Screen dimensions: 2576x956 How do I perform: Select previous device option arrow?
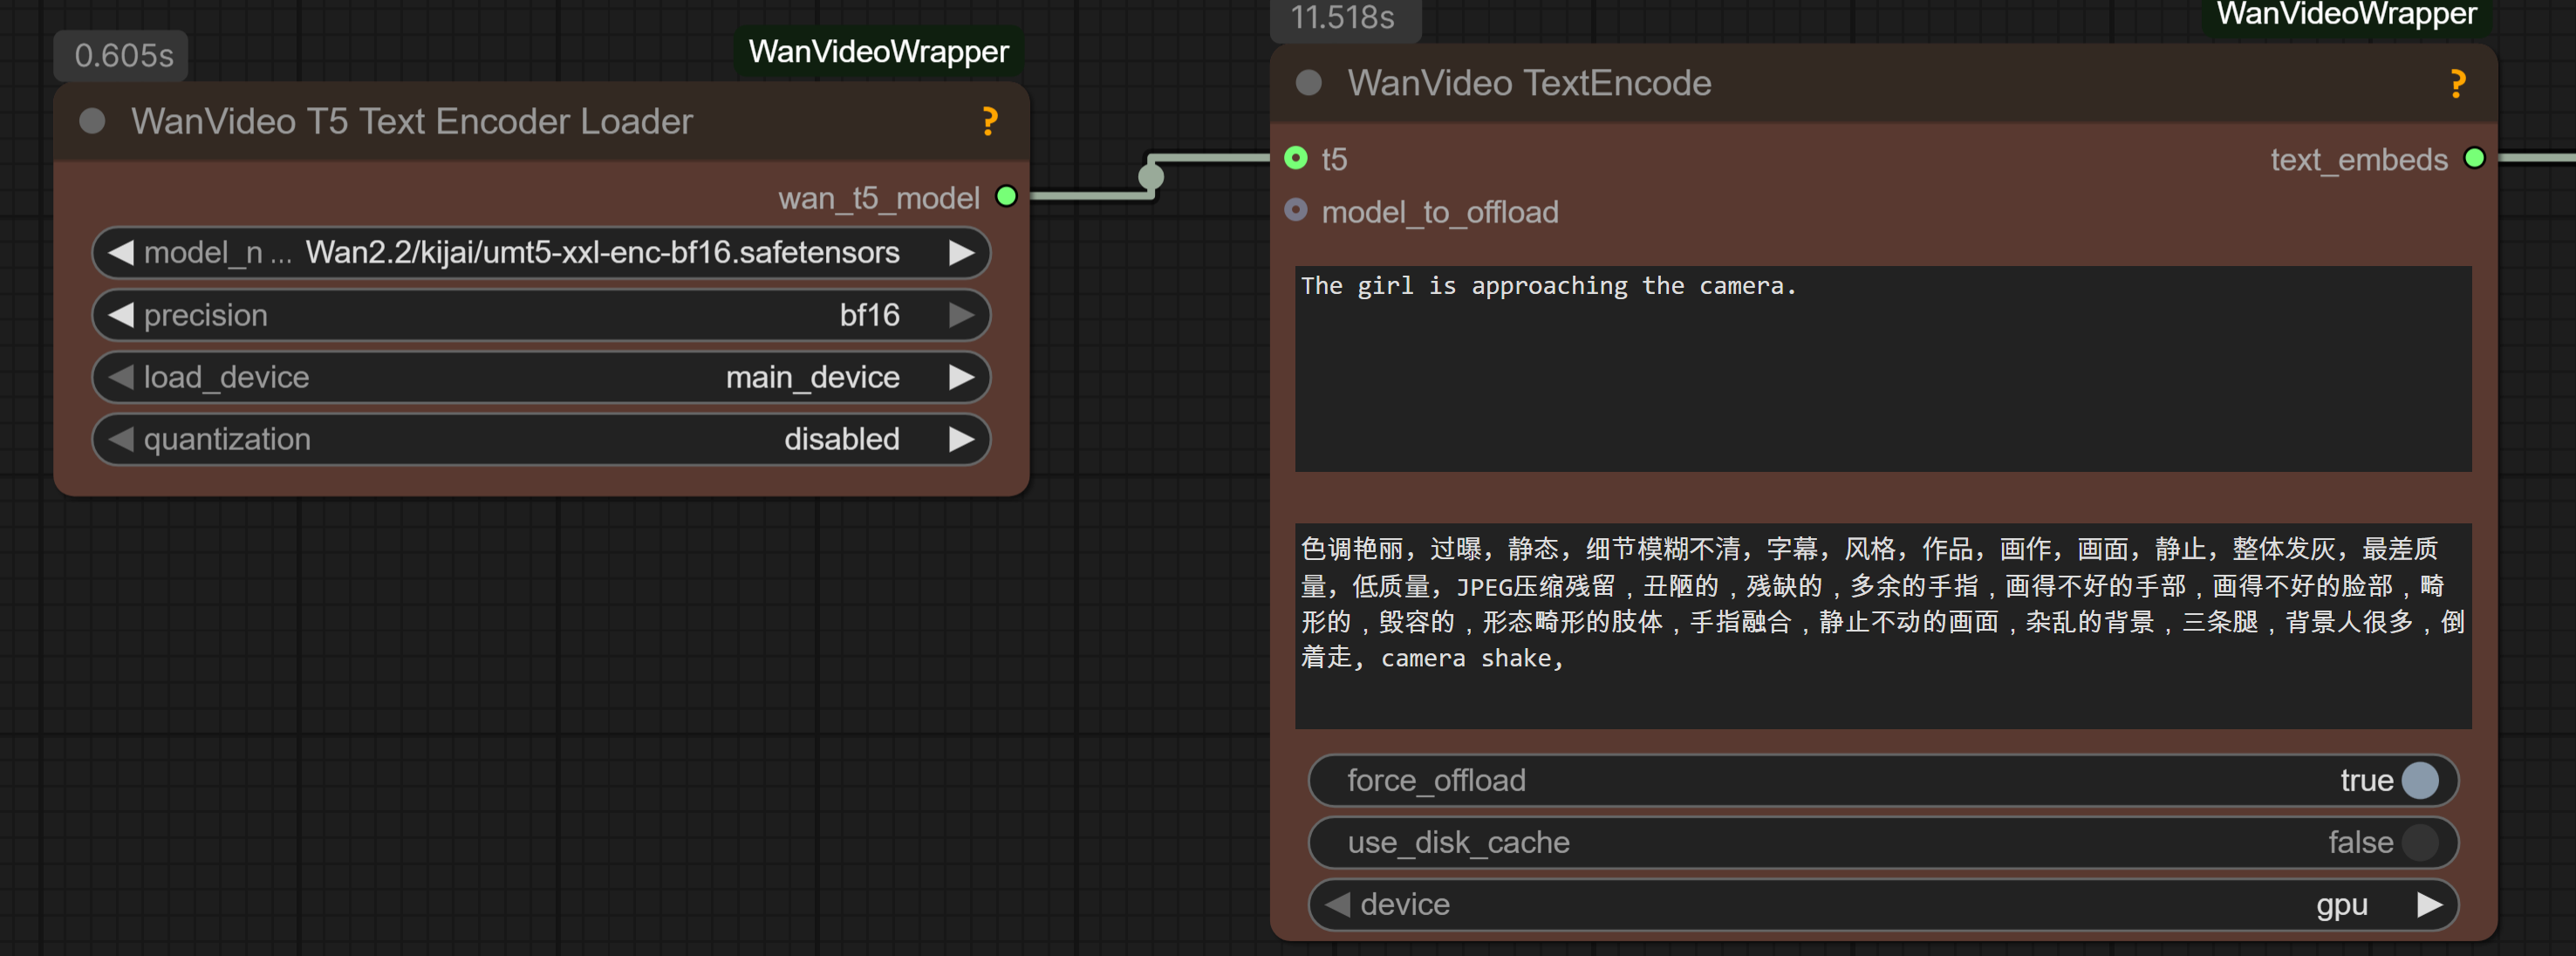click(1337, 904)
